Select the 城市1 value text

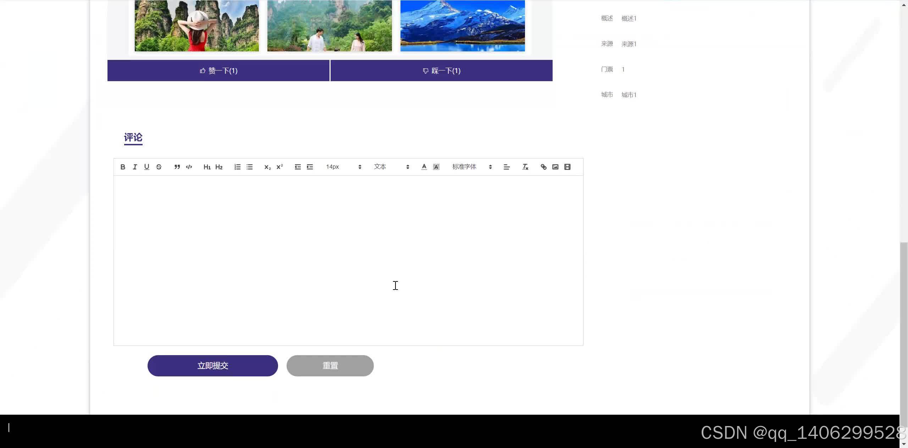tap(629, 95)
